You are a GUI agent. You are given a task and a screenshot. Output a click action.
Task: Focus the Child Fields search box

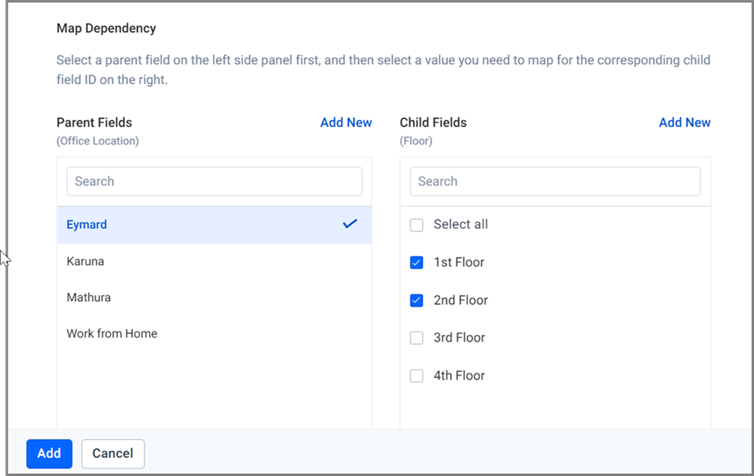click(x=555, y=181)
